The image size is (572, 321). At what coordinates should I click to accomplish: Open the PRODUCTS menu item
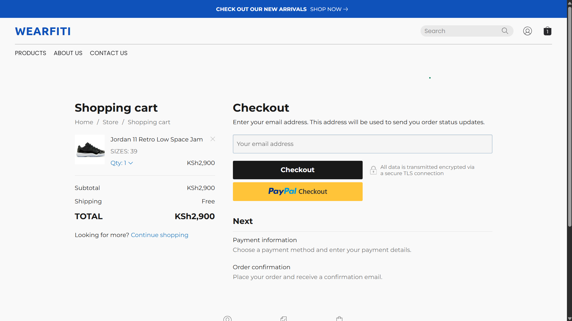(30, 53)
